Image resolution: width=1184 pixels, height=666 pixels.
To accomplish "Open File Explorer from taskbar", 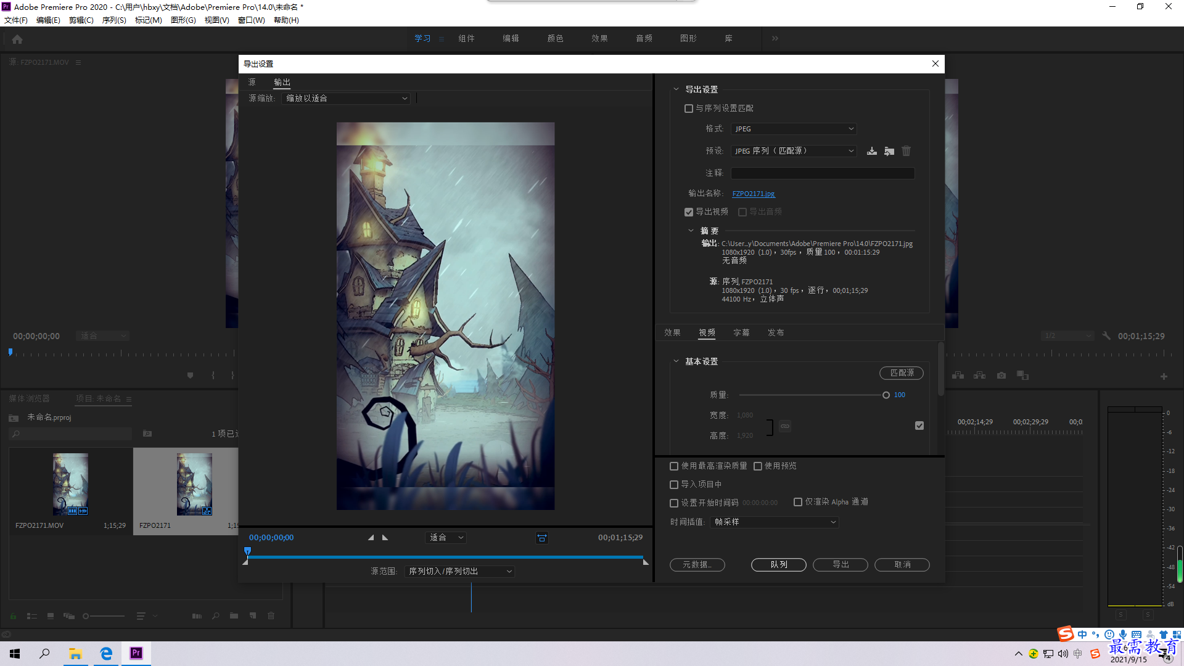I will coord(76,654).
